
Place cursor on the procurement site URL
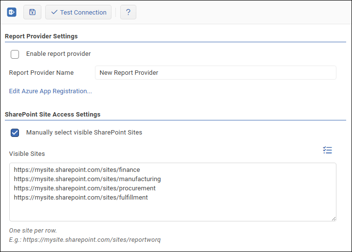coord(85,188)
